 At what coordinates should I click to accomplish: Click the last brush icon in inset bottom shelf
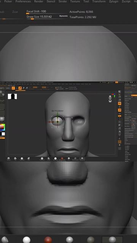tap(82, 159)
